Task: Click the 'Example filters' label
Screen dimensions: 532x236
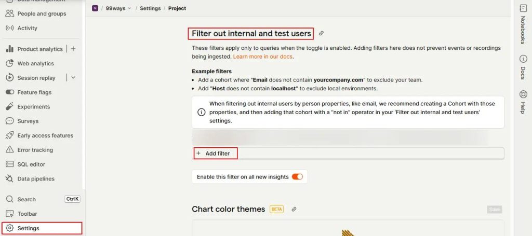Action: point(212,72)
